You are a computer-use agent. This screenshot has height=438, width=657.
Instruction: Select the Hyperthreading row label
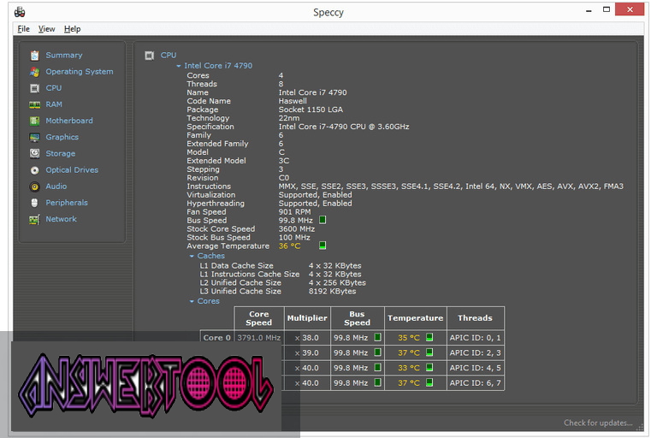tap(216, 204)
